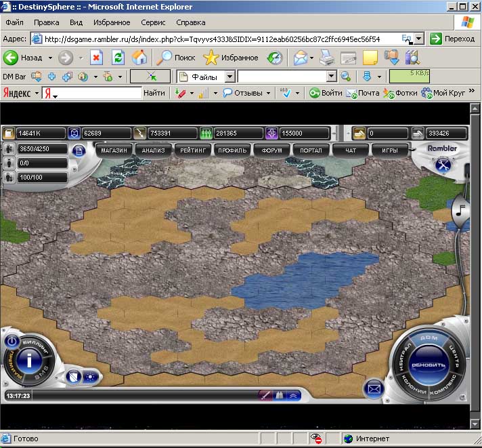Click the energy resource icon showing 753391
The image size is (482, 448).
coord(140,134)
